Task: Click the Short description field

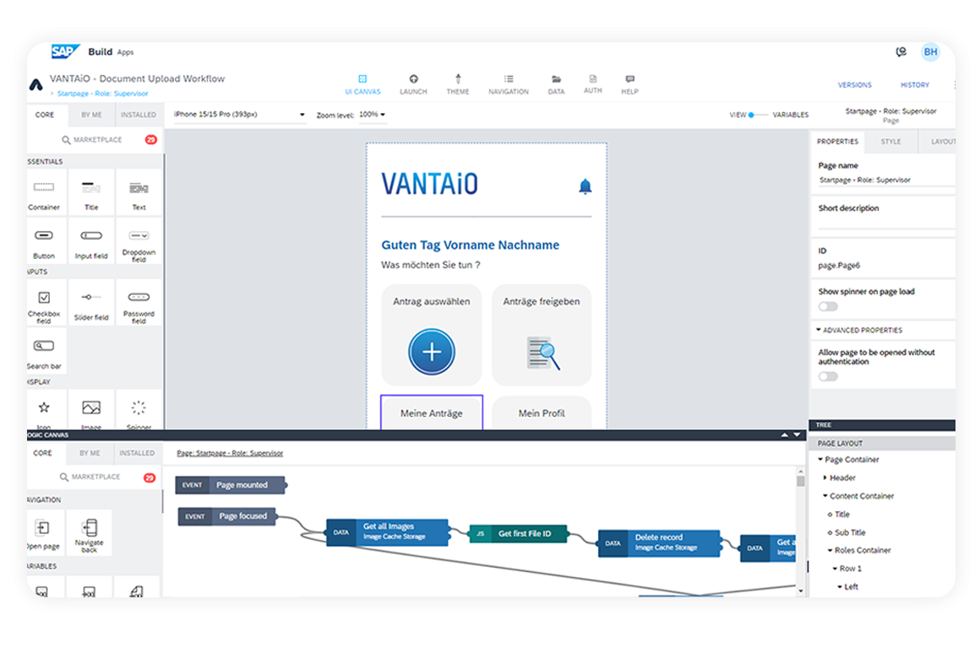Action: [x=886, y=222]
